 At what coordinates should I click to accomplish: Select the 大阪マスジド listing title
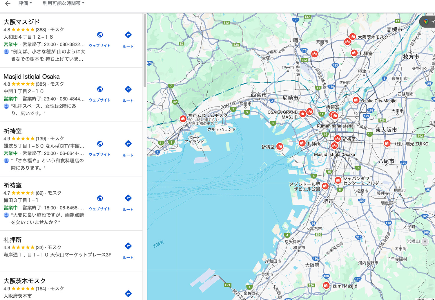(x=21, y=22)
